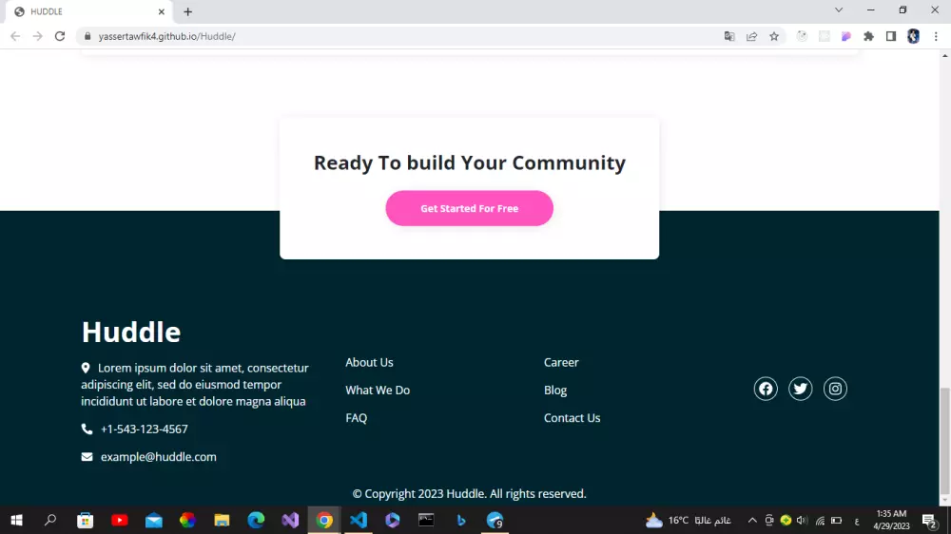This screenshot has width=951, height=534.
Task: Open File Explorer from the taskbar
Action: pos(222,520)
